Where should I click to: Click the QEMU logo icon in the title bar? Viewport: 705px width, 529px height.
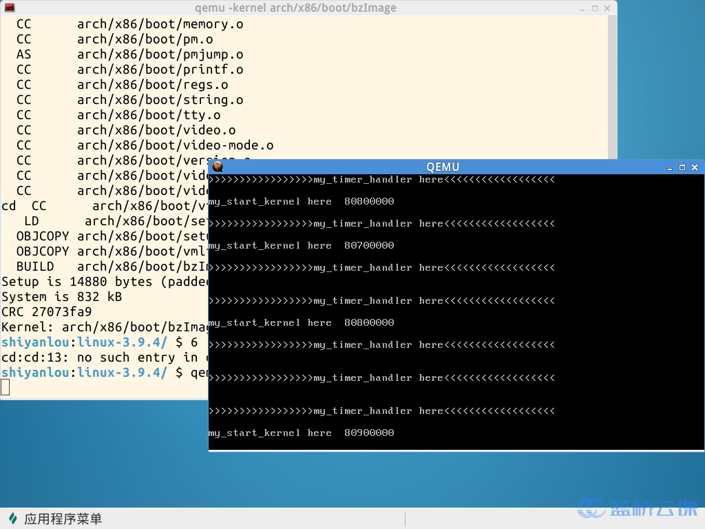218,167
